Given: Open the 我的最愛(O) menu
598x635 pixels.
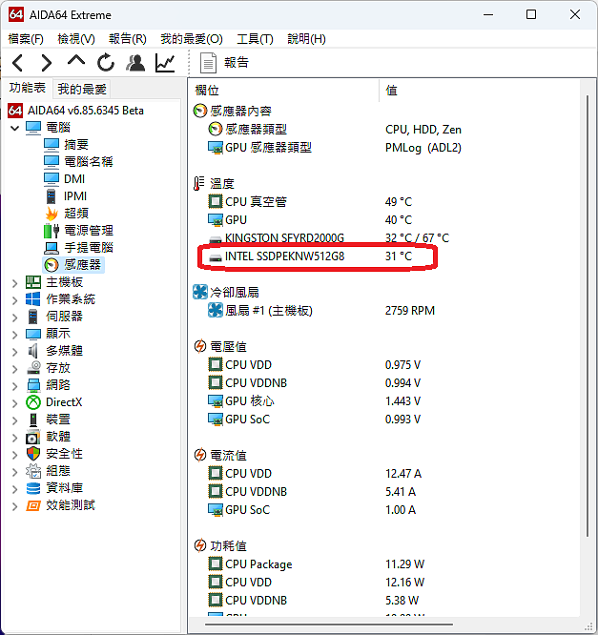Looking at the screenshot, I should 192,39.
